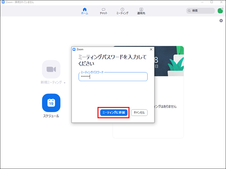226x169 pixels.
Task: Open settings via the gear icon
Action: [221, 21]
